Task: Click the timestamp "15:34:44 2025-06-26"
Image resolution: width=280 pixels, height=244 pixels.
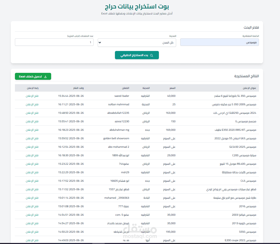Action: coord(71,96)
